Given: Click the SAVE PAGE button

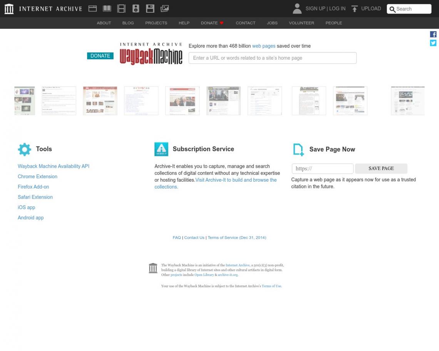Looking at the screenshot, I should tap(381, 169).
